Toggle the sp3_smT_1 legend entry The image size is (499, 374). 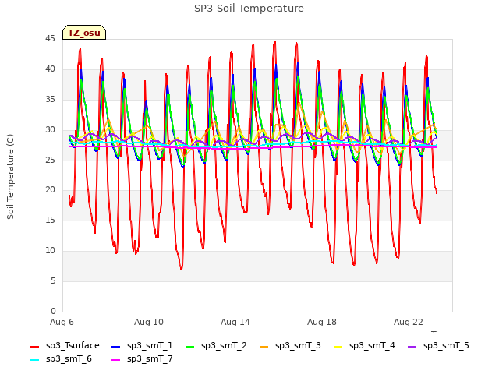pyautogui.click(x=142, y=346)
